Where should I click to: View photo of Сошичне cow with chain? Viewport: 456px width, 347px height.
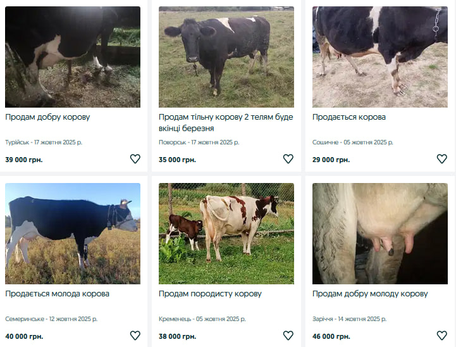(380, 57)
